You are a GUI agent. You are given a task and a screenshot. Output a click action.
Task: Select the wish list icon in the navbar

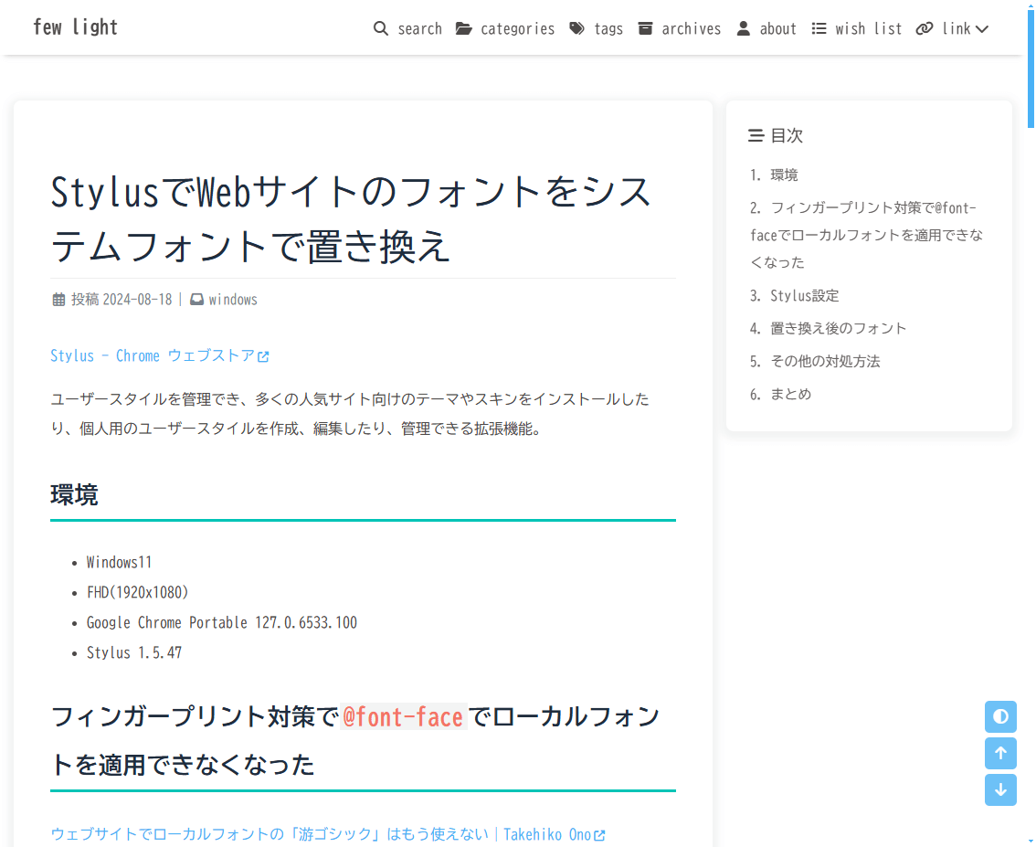pos(818,28)
